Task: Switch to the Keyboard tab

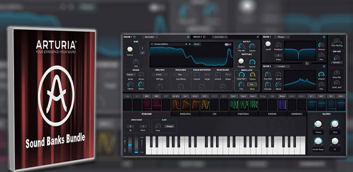Action: pyautogui.click(x=146, y=114)
